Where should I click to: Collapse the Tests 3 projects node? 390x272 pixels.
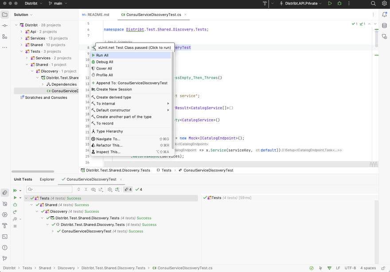pos(21,51)
